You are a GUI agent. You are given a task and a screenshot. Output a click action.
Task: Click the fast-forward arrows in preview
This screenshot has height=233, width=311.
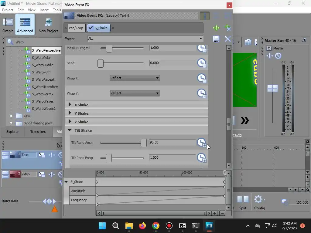pos(245,120)
